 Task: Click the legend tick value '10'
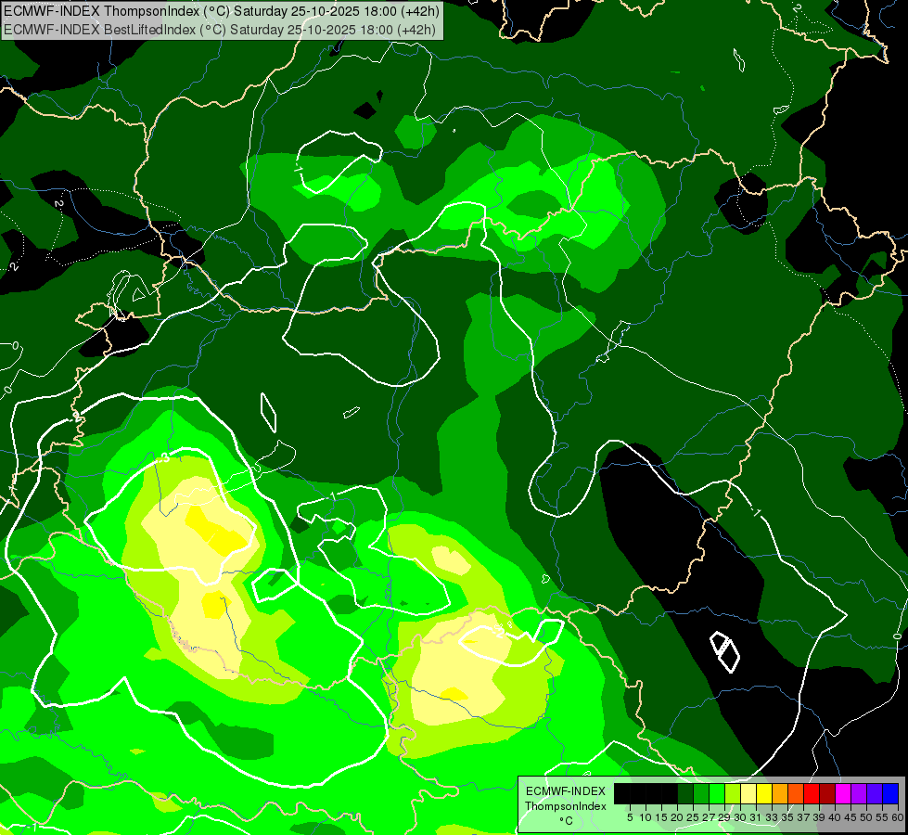(646, 817)
